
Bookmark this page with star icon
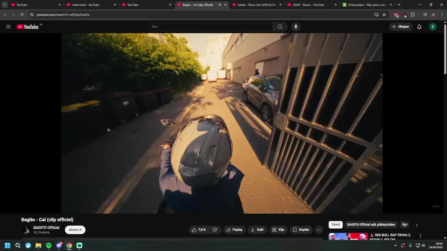pyautogui.click(x=384, y=15)
